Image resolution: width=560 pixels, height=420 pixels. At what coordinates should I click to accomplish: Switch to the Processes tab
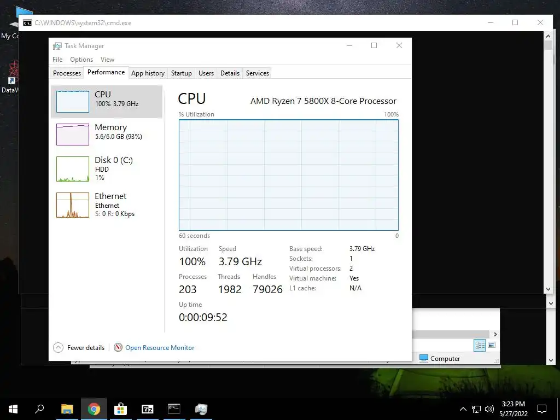click(67, 73)
